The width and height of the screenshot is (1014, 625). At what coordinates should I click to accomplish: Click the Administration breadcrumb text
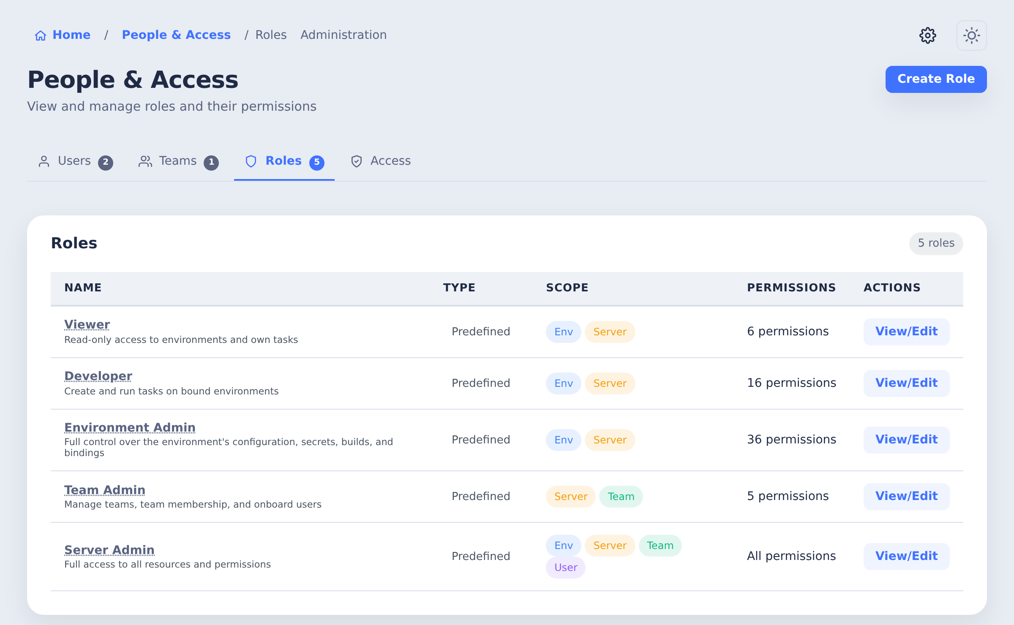343,35
